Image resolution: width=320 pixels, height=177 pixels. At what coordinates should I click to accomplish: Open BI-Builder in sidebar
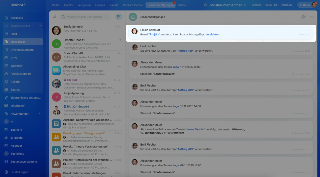[x=23, y=138]
